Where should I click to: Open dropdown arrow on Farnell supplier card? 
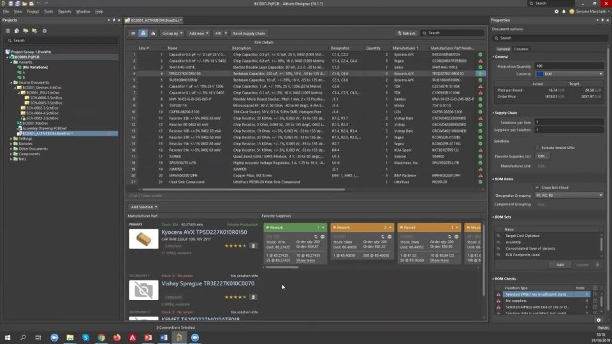click(x=456, y=227)
